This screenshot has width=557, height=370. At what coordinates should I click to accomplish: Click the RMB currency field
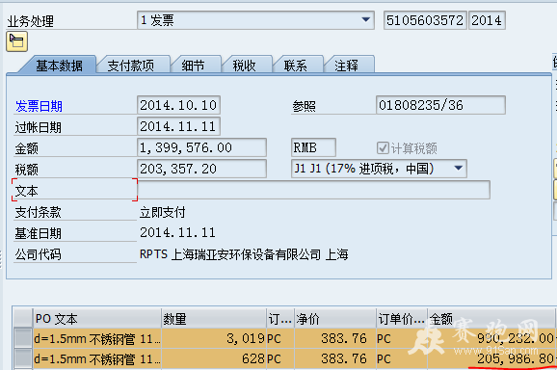point(313,147)
